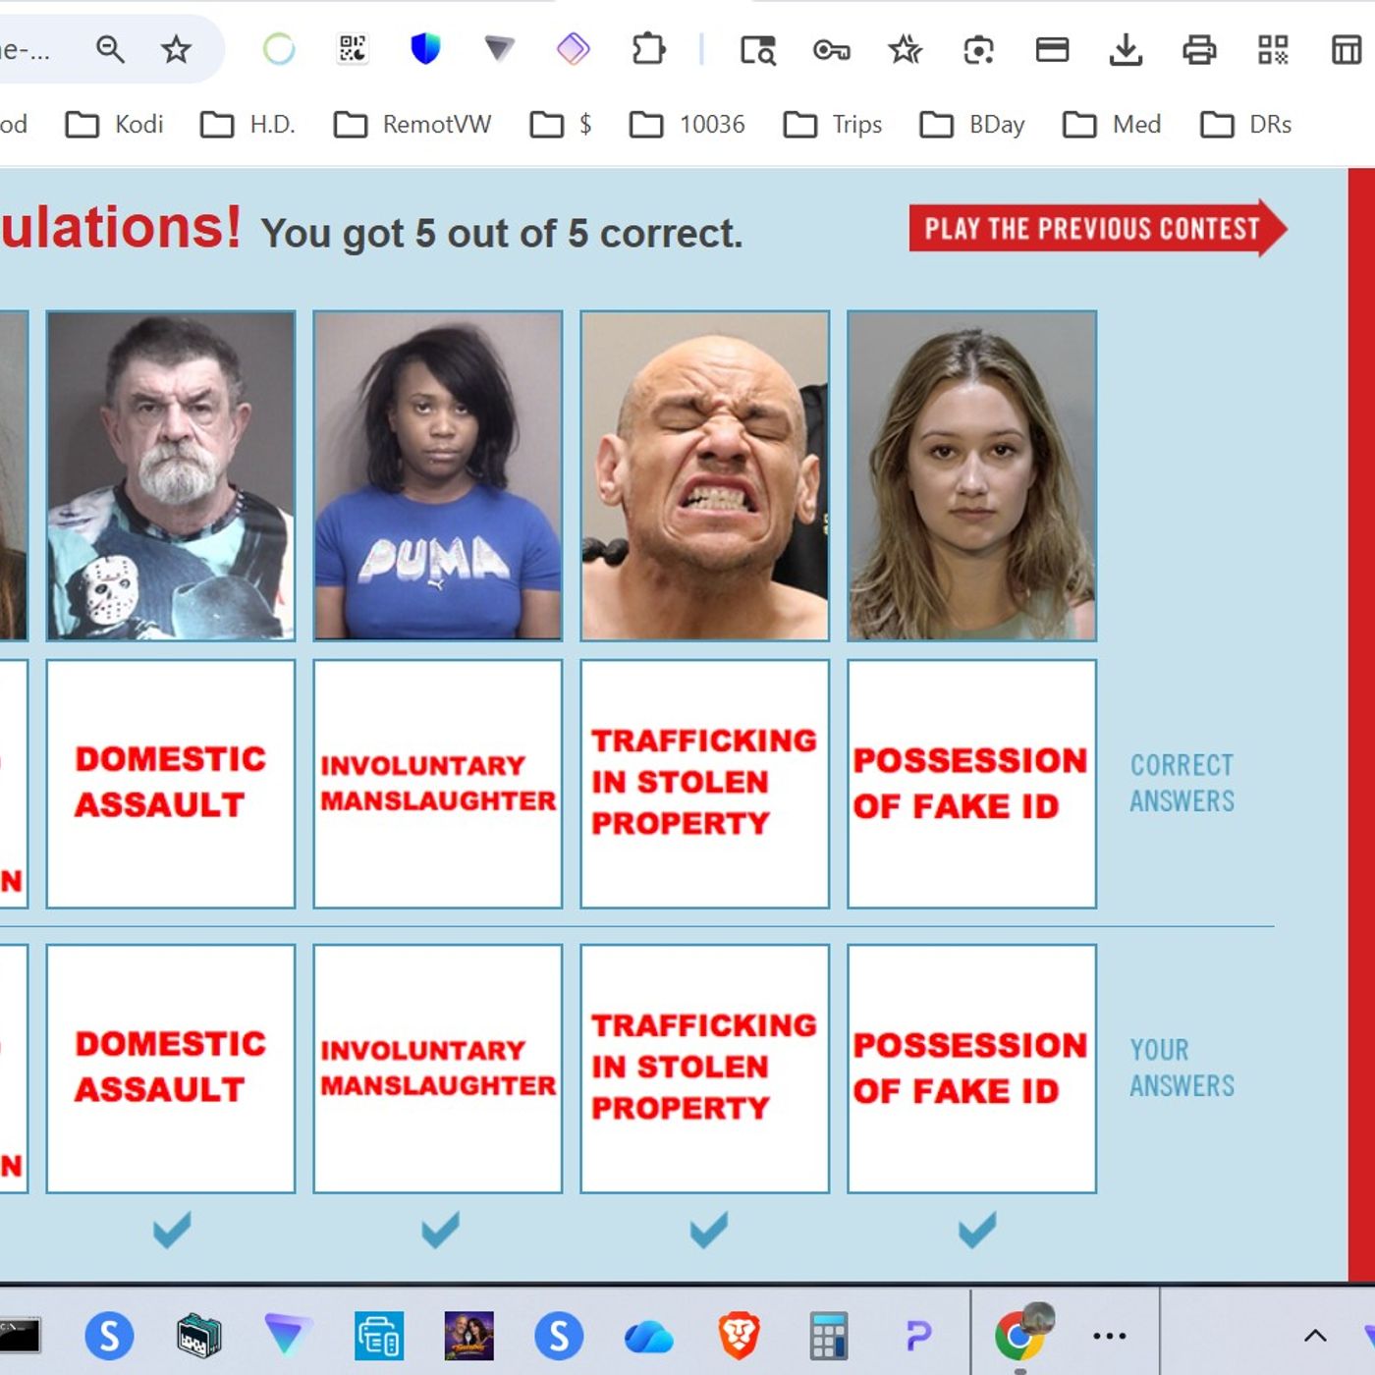Open the Med bookmarks folder

[1112, 125]
